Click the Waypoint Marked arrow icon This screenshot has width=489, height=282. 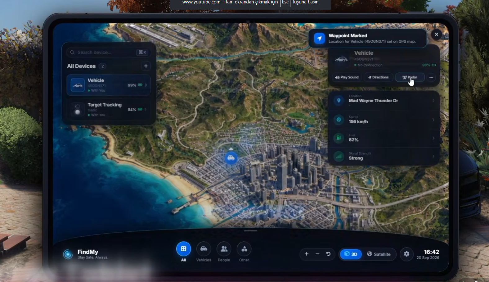pyautogui.click(x=319, y=39)
